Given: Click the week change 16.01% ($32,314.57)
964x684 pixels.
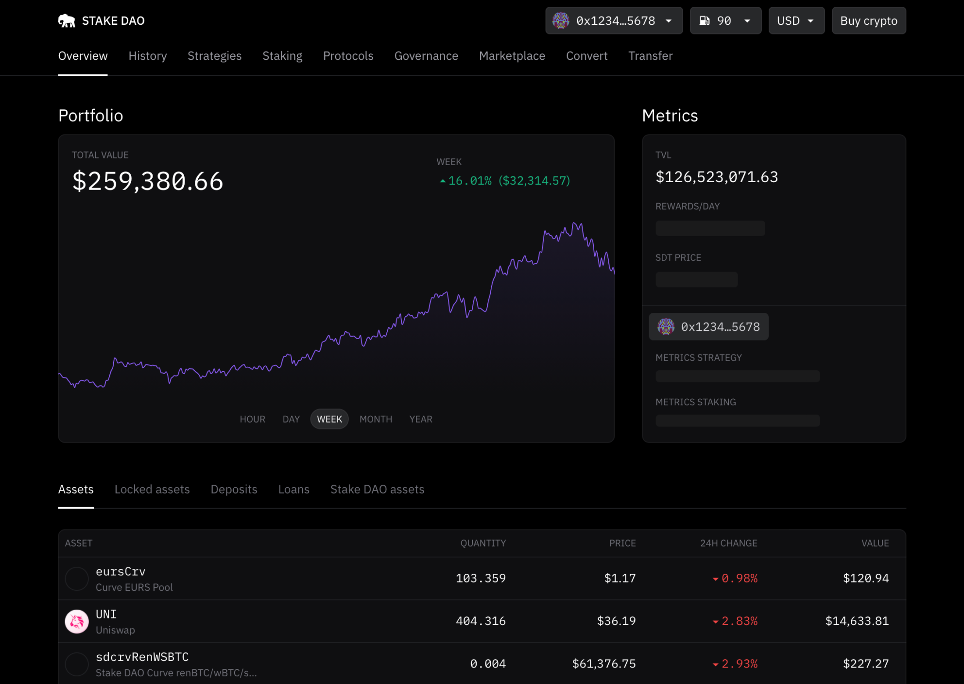Looking at the screenshot, I should click(x=505, y=181).
